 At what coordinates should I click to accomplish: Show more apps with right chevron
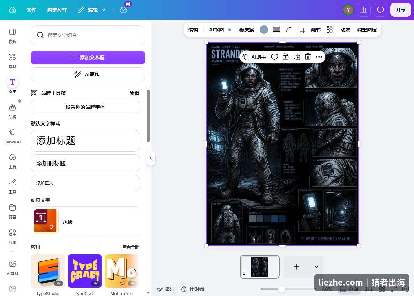[x=135, y=271]
